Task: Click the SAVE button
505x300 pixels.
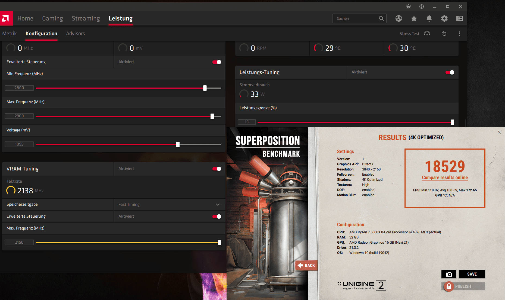Action: (472, 274)
